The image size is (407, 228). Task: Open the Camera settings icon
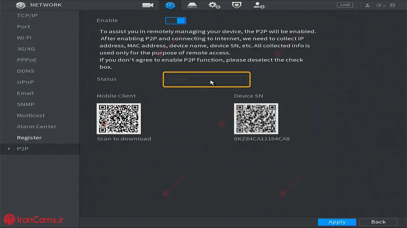click(x=147, y=5)
